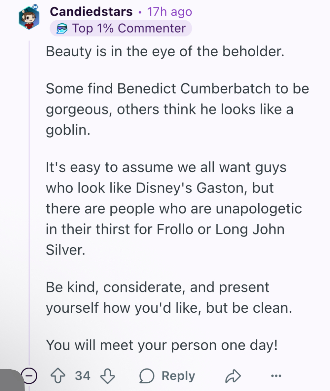The width and height of the screenshot is (330, 391).
Task: Click the 34 vote count
Action: (x=82, y=375)
